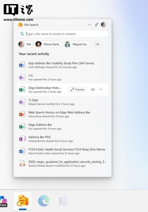
Task: Focus the file name search field
Action: pyautogui.click(x=63, y=34)
